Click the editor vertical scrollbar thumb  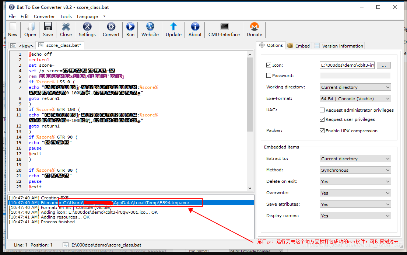pos(250,95)
